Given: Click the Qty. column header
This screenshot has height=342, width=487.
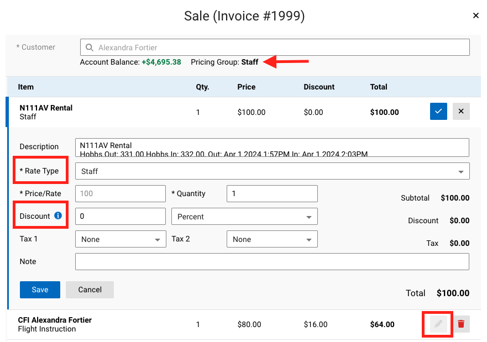Looking at the screenshot, I should 202,87.
